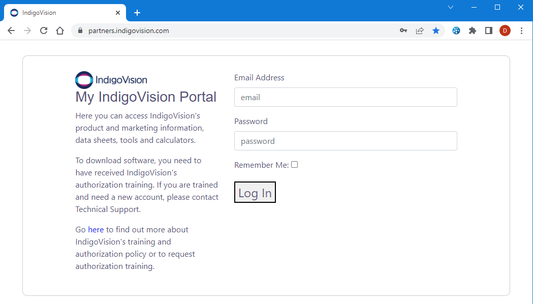Screen dimensions: 533x304
Task: Click the browser profile avatar
Action: [505, 31]
